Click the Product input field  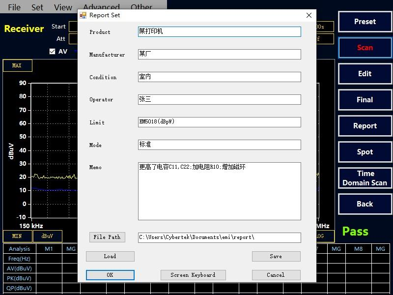[x=219, y=31]
